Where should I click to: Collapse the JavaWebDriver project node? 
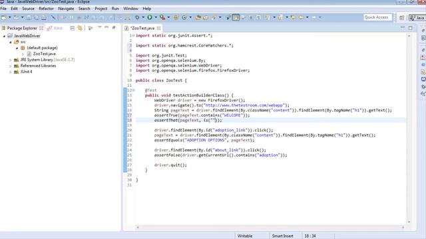tap(4, 36)
